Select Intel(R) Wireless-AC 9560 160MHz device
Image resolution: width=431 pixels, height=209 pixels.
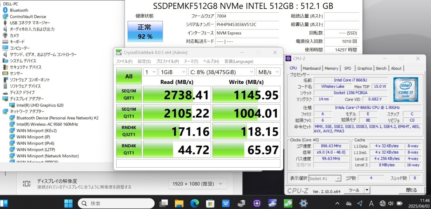click(x=47, y=124)
